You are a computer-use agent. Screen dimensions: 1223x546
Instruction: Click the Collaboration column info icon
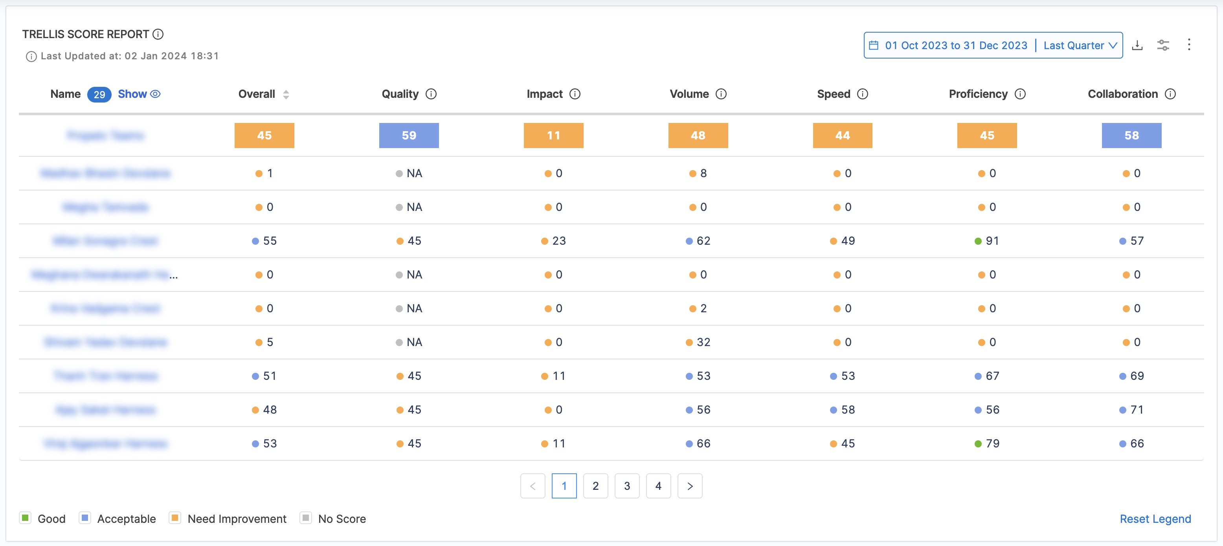1170,94
